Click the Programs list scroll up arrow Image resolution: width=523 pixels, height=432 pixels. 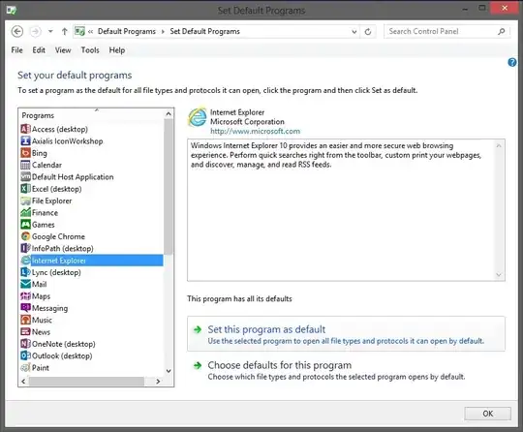[x=169, y=114]
